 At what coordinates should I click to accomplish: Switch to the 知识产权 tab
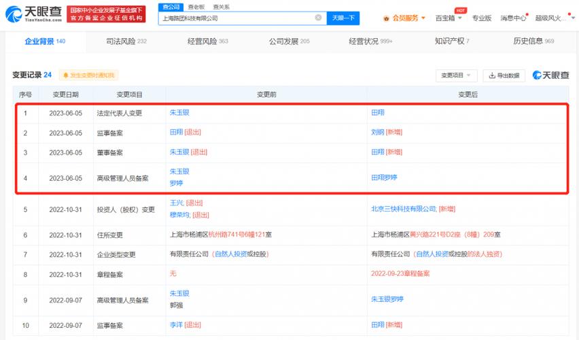pyautogui.click(x=452, y=41)
